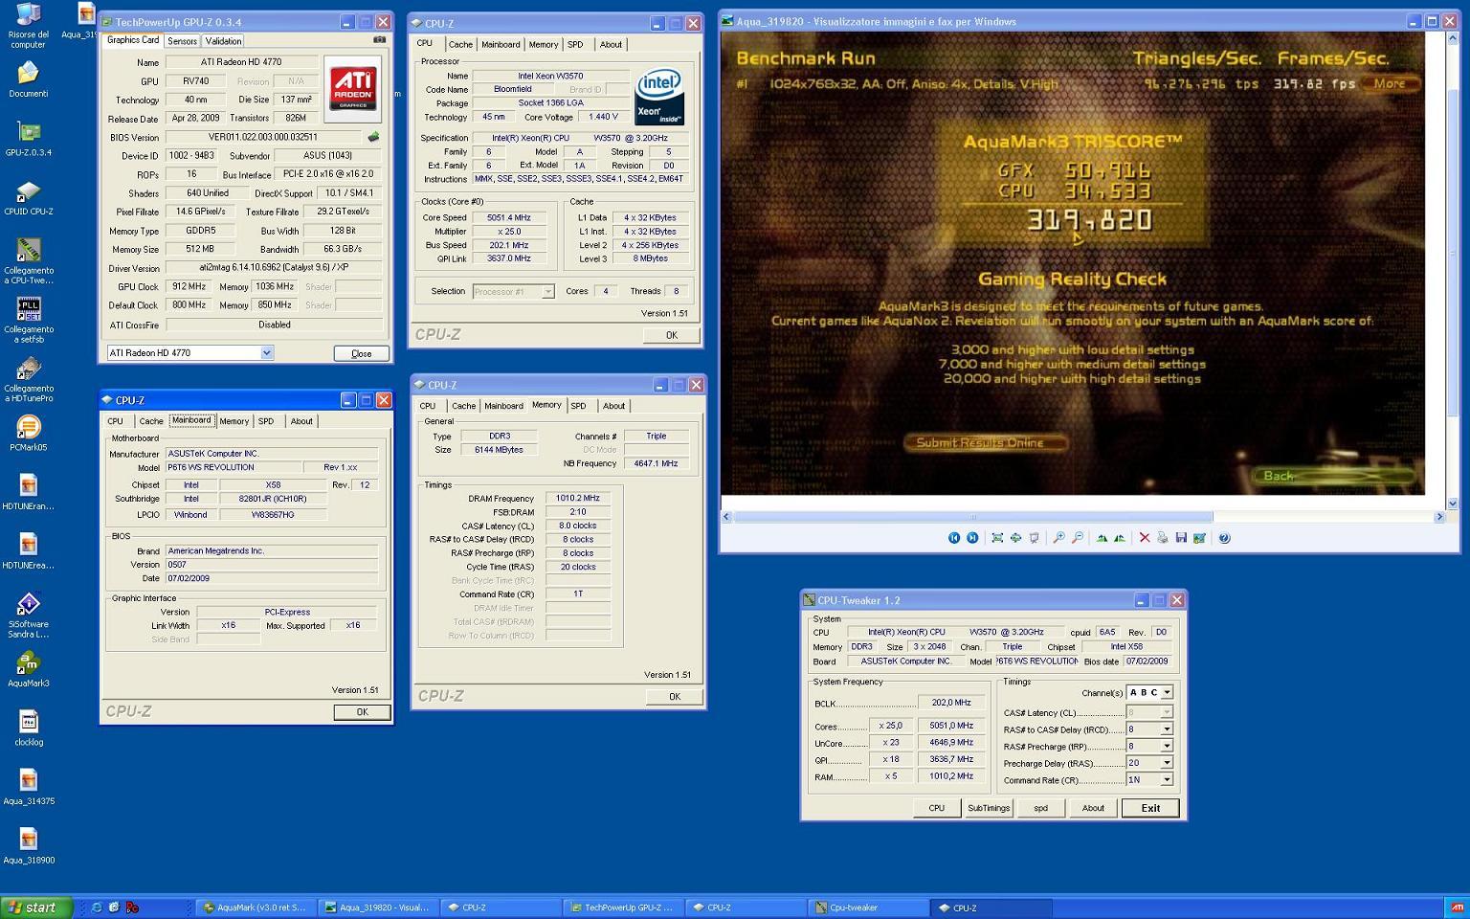Viewport: 1470px width, 919px height.
Task: Click ATI tray icon in system tray
Action: tap(1458, 908)
